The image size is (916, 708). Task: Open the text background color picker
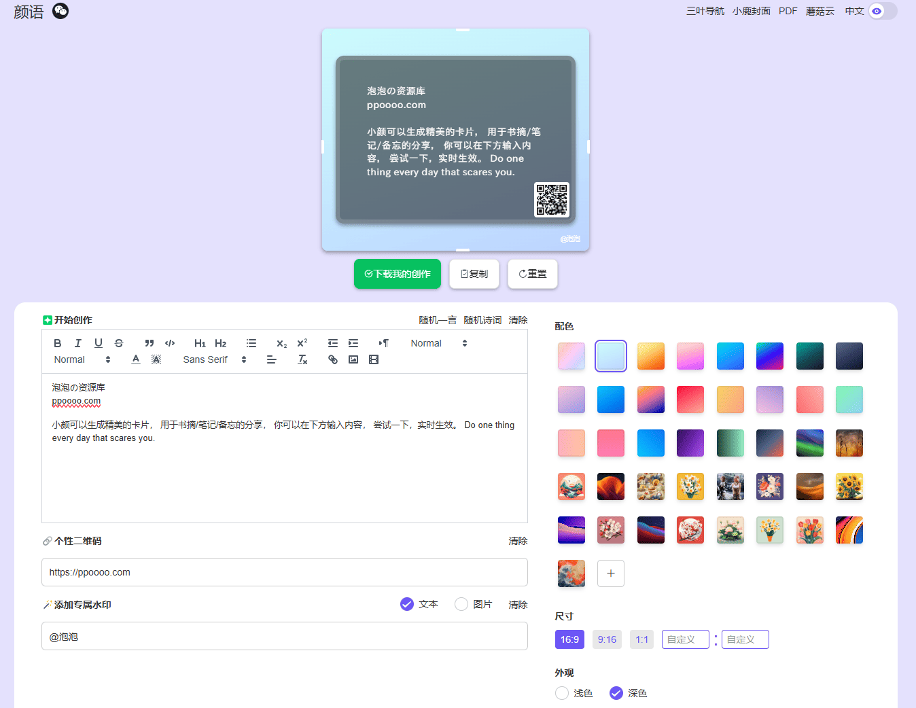pos(156,359)
